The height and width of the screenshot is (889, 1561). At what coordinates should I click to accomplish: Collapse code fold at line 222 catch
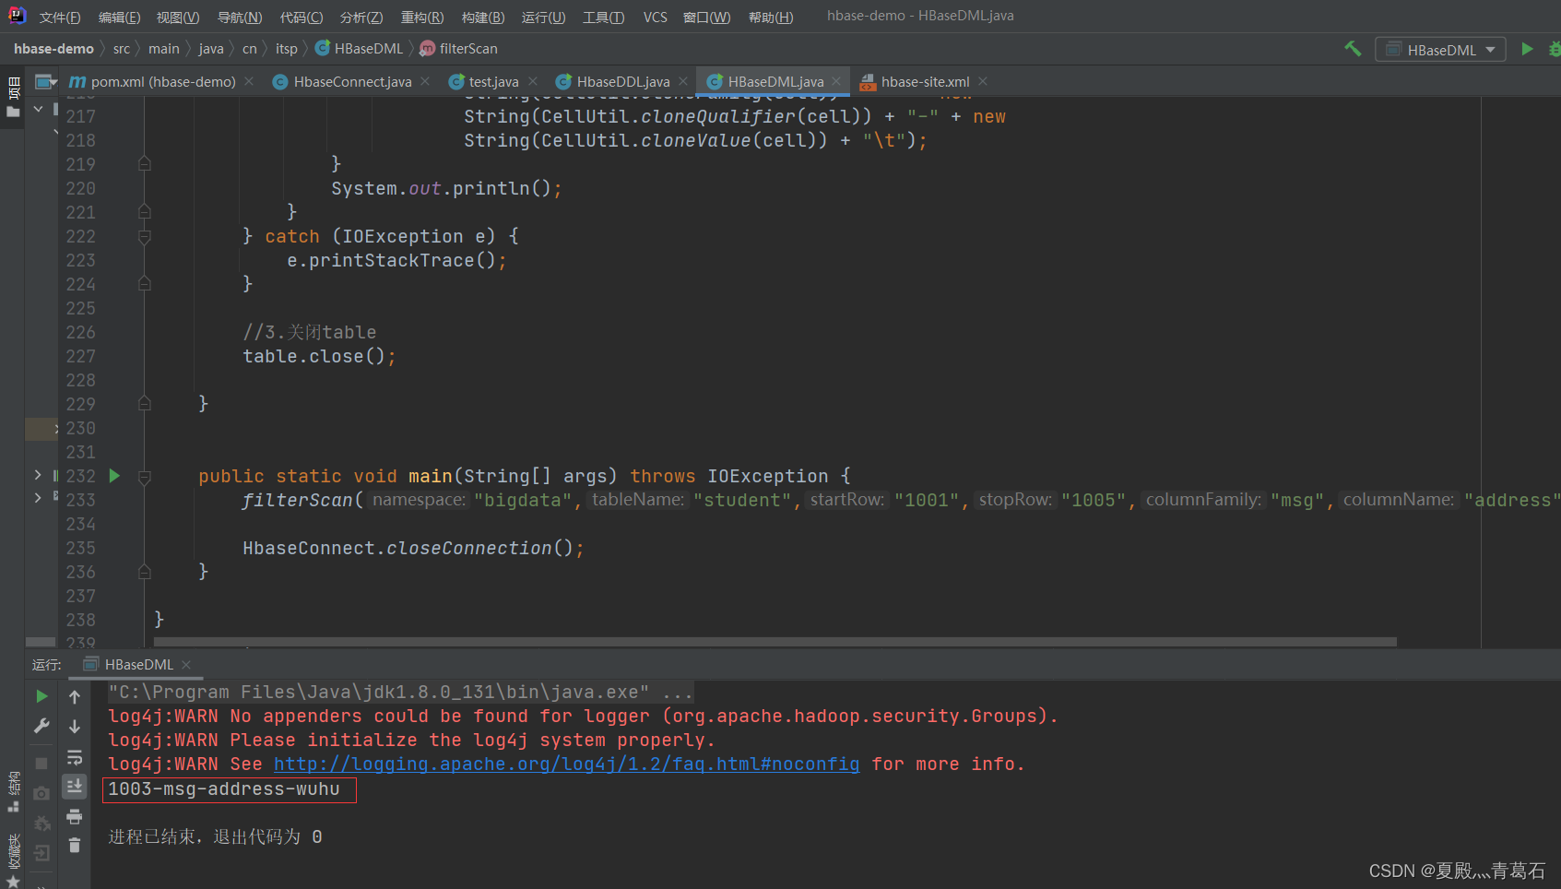[145, 237]
